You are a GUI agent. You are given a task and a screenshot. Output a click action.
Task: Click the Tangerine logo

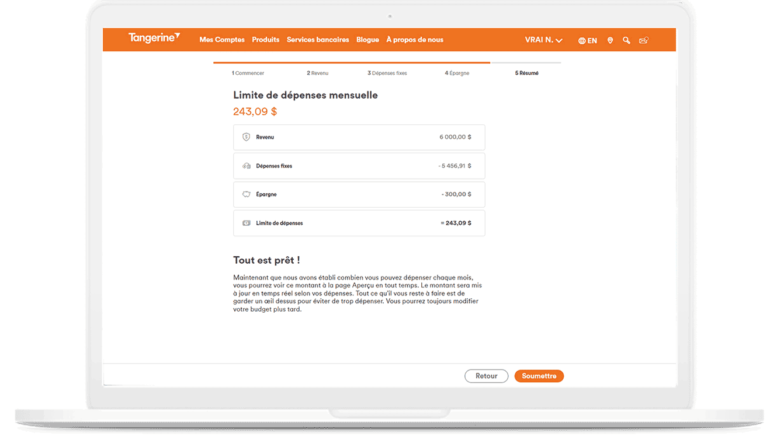(x=154, y=39)
